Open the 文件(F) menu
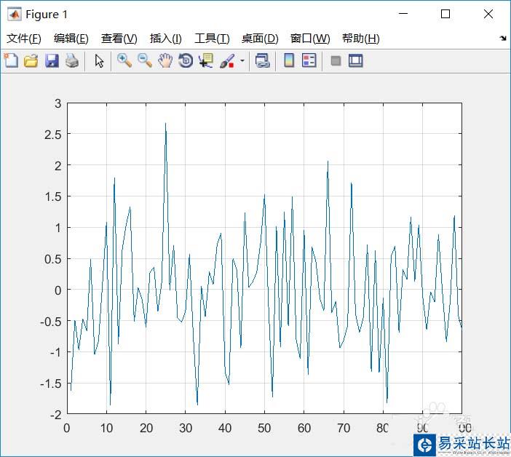The height and width of the screenshot is (457, 511). 24,39
